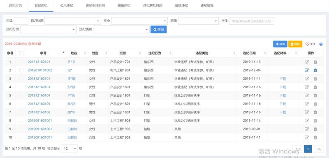Focus the 年级 input box
329x158 pixels.
click(21, 21)
